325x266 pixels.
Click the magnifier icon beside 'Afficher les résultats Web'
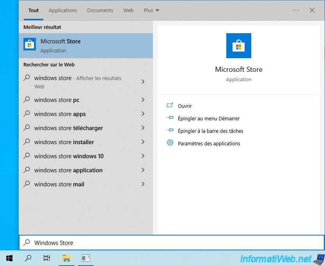[27, 78]
